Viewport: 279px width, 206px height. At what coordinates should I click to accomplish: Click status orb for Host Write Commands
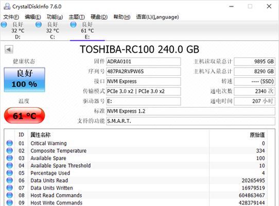click(10, 202)
